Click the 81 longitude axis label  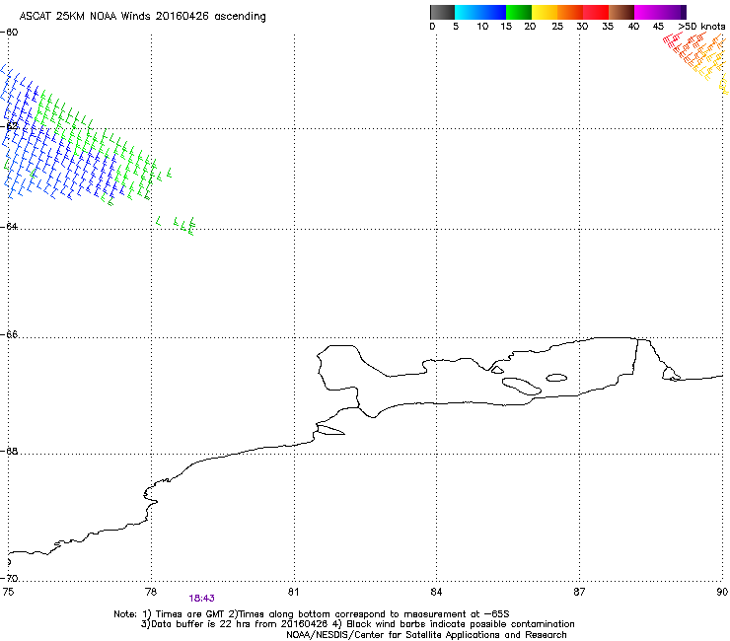click(x=293, y=592)
